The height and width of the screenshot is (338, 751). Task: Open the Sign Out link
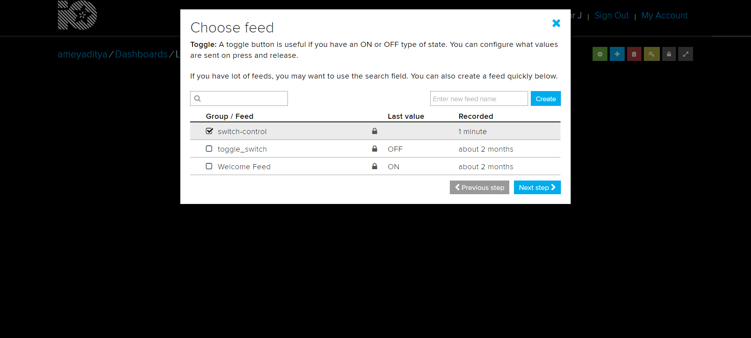(611, 16)
